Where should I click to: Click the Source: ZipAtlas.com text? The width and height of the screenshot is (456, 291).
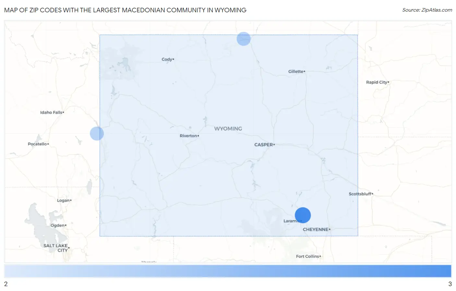427,10
